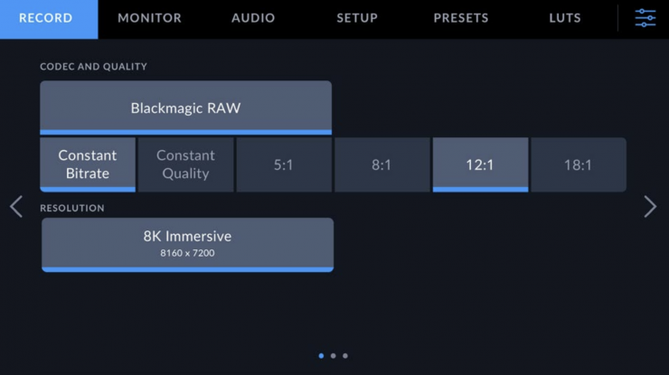Image resolution: width=669 pixels, height=375 pixels.
Task: Go to the previous page with left arrow
Action: (x=16, y=206)
